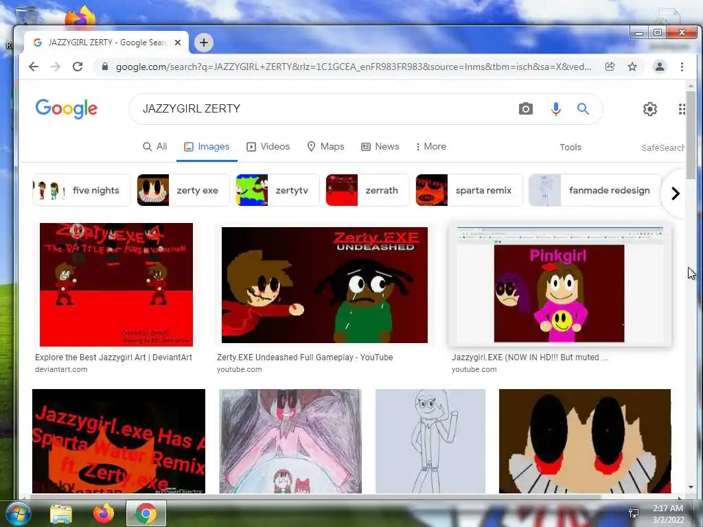The image size is (703, 527).
Task: Open Google quick settings gear
Action: 649,109
